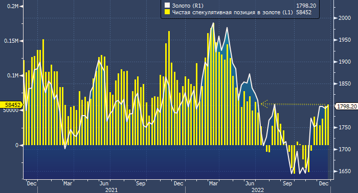358x193 pixels.
Task: Click the 58452 value in legend
Action: pyautogui.click(x=304, y=12)
